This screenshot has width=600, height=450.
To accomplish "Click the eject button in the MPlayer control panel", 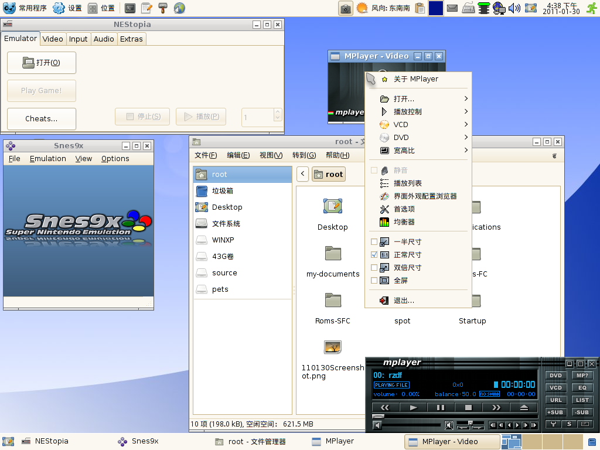I will pos(524,408).
